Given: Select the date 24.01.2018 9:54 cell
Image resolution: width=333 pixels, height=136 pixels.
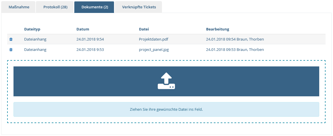Looking at the screenshot, I should (90, 39).
